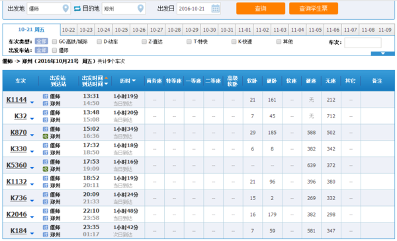
Task: Click the departure station icon in the K1144 row
Action: 45,96
